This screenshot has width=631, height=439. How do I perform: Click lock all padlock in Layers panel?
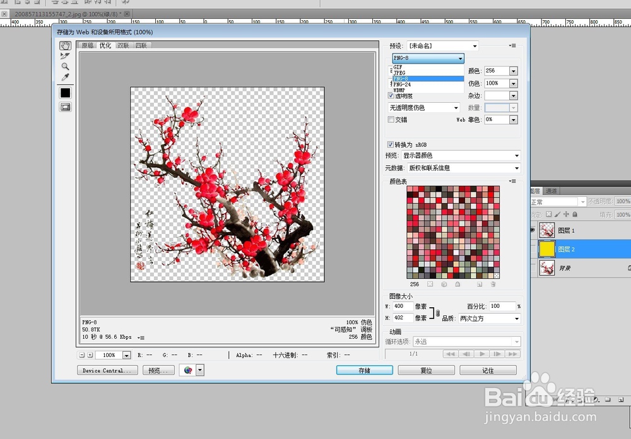[575, 214]
